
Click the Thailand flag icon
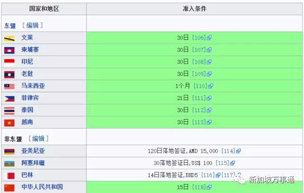pos(9,111)
